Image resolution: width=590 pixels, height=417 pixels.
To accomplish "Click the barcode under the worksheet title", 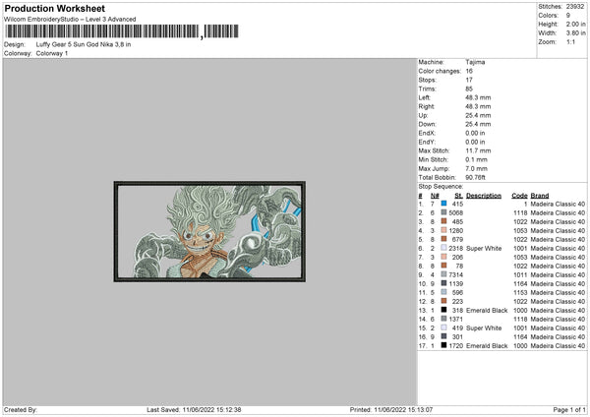I will coord(122,31).
